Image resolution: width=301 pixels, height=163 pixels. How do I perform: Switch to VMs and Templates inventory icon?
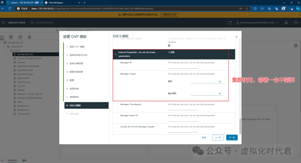coord(11,37)
